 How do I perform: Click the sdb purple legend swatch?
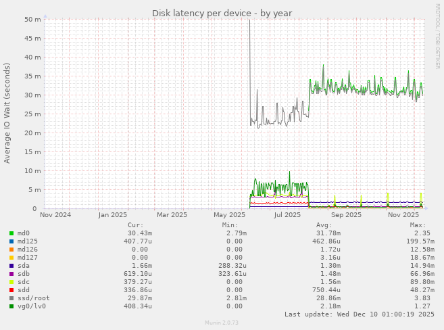coord(11,274)
